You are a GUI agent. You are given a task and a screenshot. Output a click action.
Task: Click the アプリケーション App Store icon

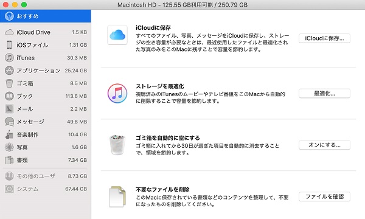coord(9,71)
